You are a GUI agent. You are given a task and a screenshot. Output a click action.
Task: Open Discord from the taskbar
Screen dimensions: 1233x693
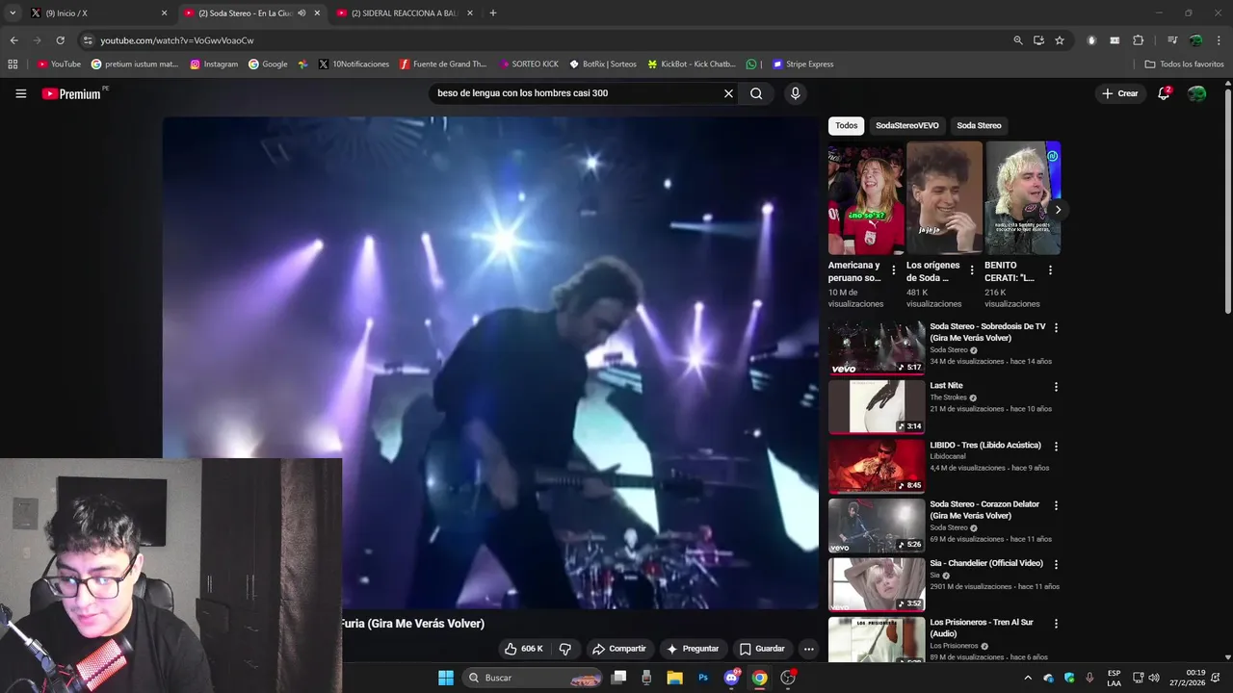click(x=731, y=678)
